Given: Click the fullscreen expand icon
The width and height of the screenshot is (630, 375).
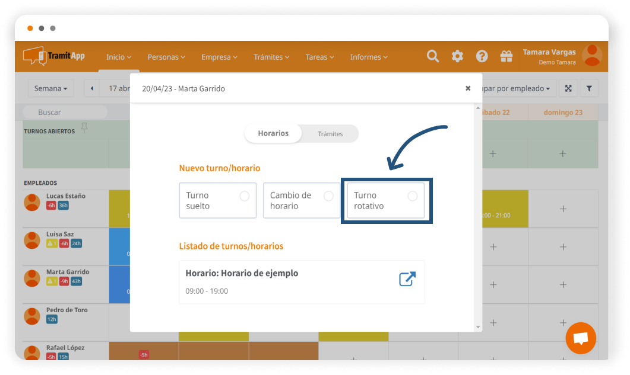Looking at the screenshot, I should tap(568, 88).
